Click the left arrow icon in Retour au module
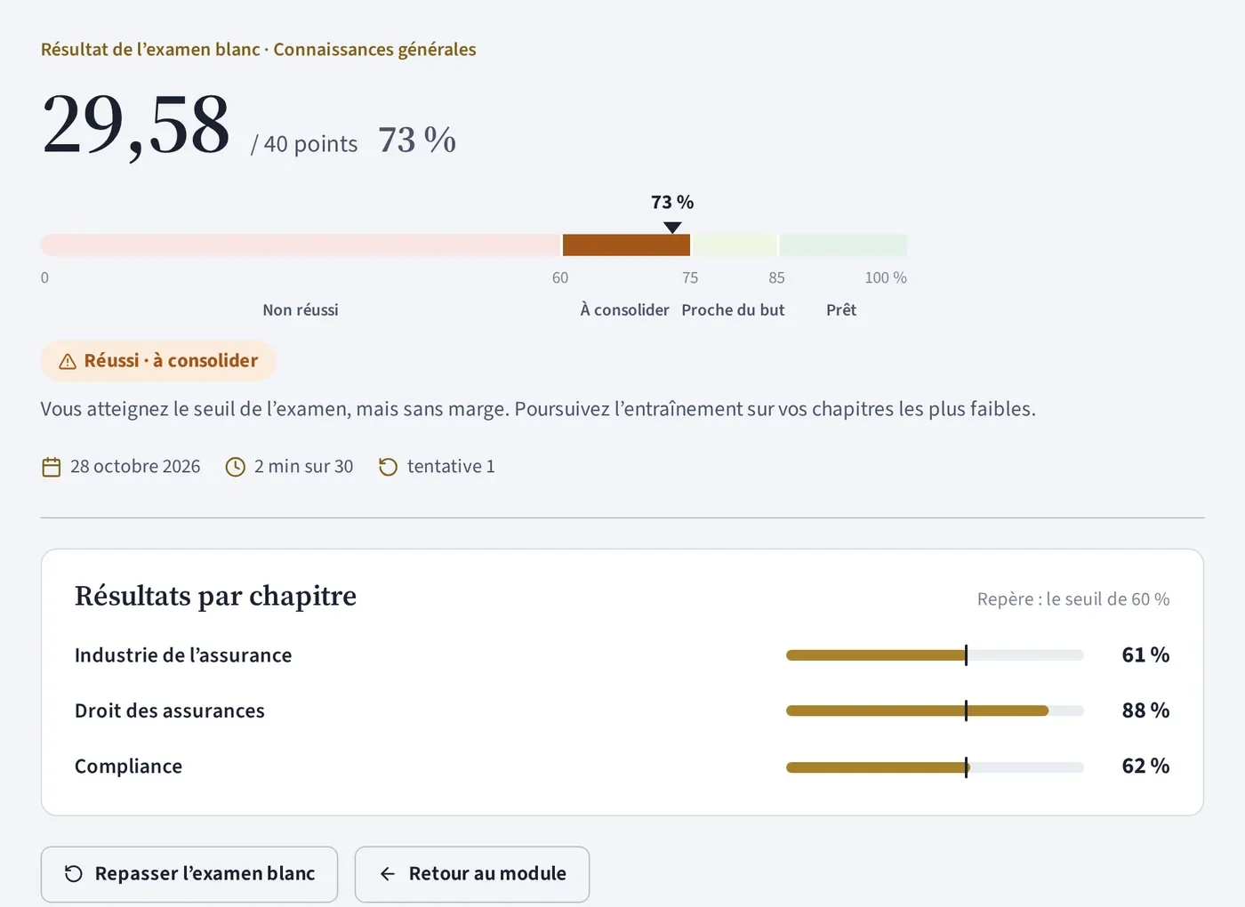 click(x=388, y=874)
